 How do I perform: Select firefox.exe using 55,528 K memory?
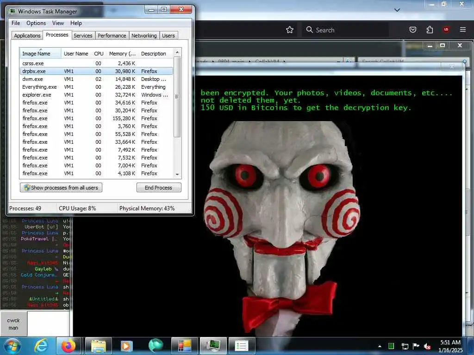coord(96,134)
